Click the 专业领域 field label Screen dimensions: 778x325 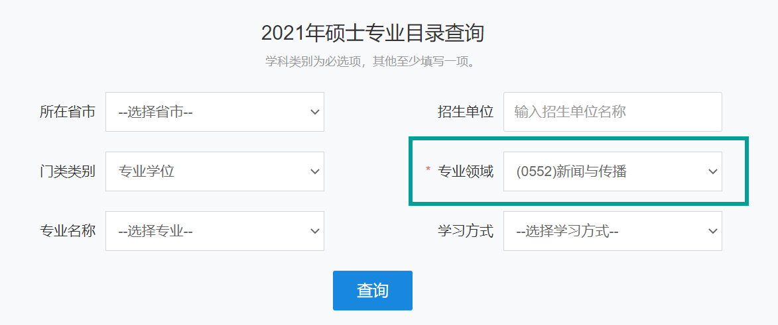point(466,171)
